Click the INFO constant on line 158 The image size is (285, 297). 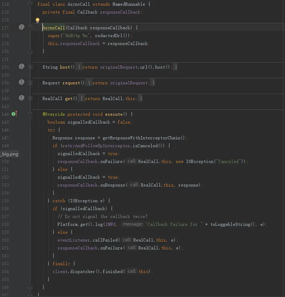pyautogui.click(x=110, y=224)
